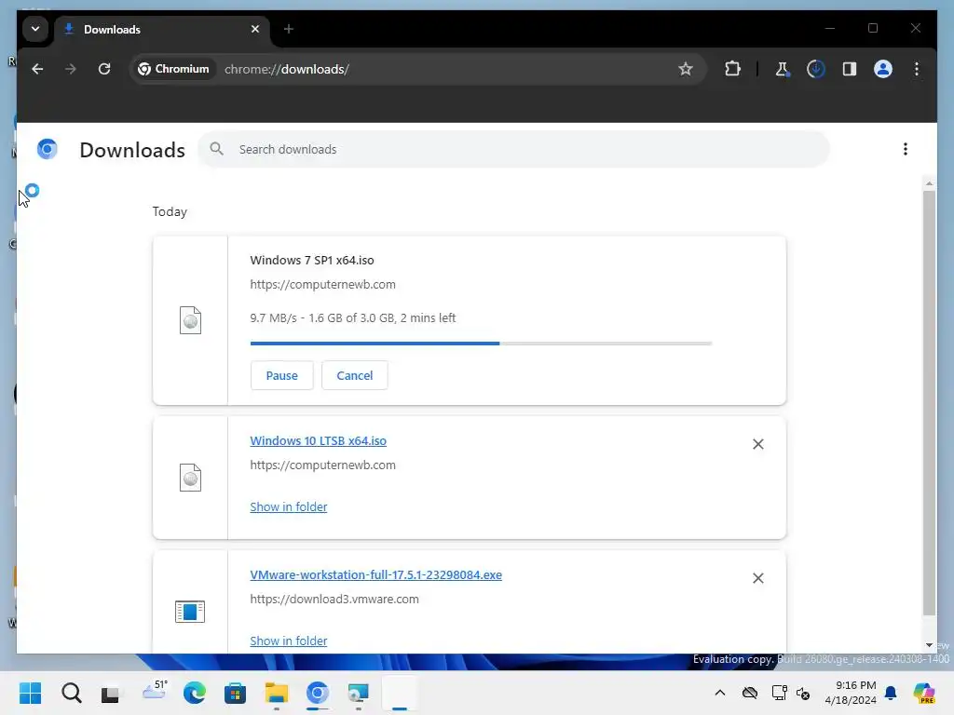Click the downloads page vertical scrollbar
Viewport: 954px width, 715px height.
point(929,402)
